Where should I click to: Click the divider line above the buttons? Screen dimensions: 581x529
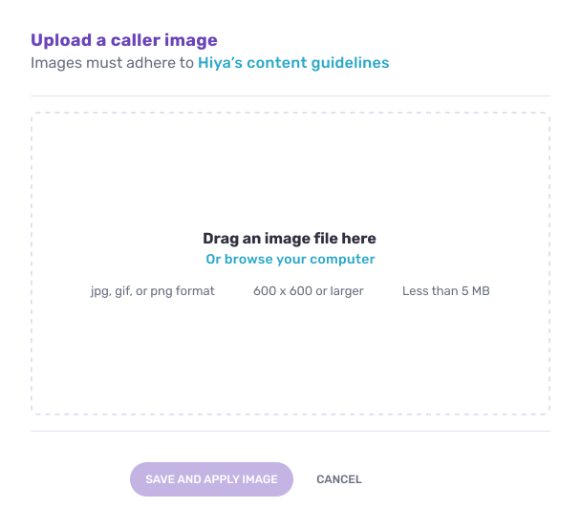point(290,431)
